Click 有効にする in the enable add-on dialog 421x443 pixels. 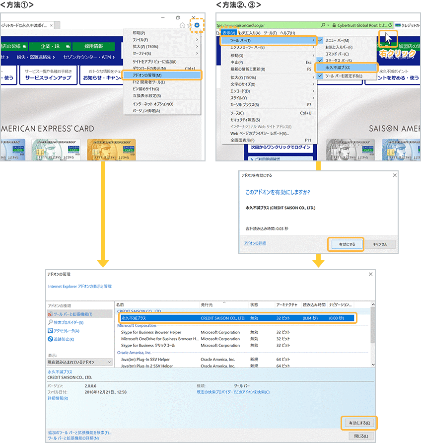[347, 244]
